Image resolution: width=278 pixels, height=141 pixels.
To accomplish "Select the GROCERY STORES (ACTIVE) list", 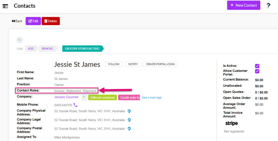I will [x=82, y=49].
